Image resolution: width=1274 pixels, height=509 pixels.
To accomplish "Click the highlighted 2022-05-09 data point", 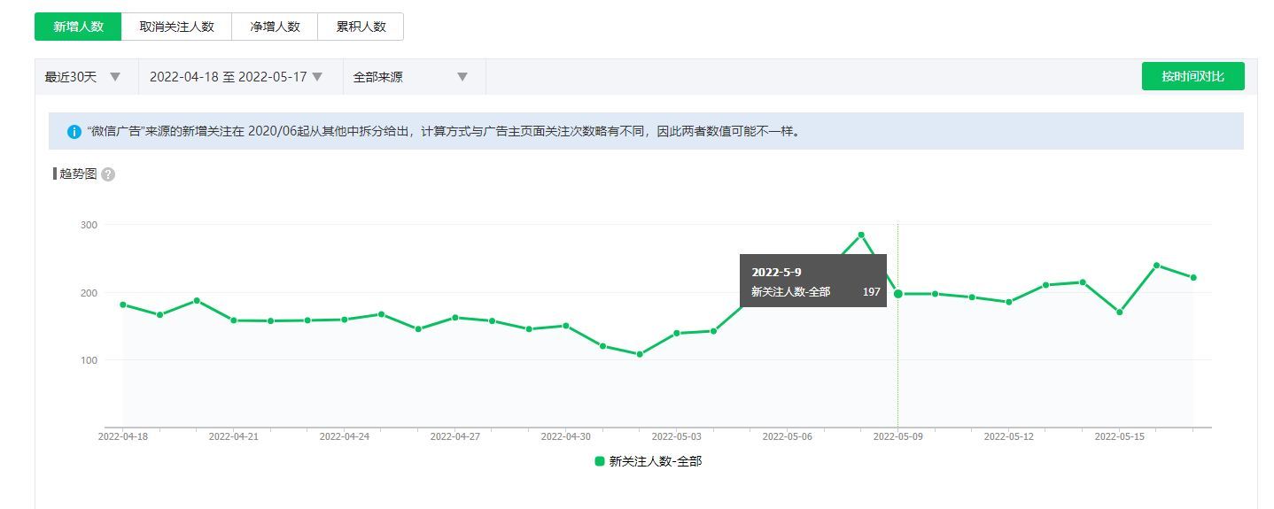I will click(897, 294).
